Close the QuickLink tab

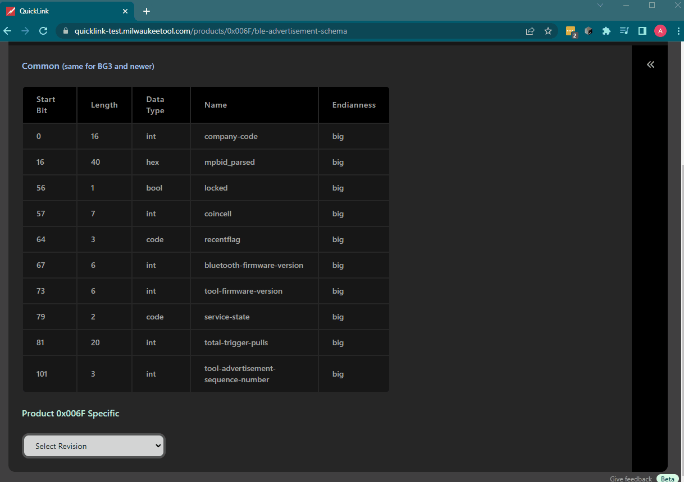click(125, 11)
